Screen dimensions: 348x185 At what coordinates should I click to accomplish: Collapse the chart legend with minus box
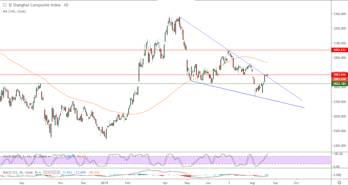[4, 5]
